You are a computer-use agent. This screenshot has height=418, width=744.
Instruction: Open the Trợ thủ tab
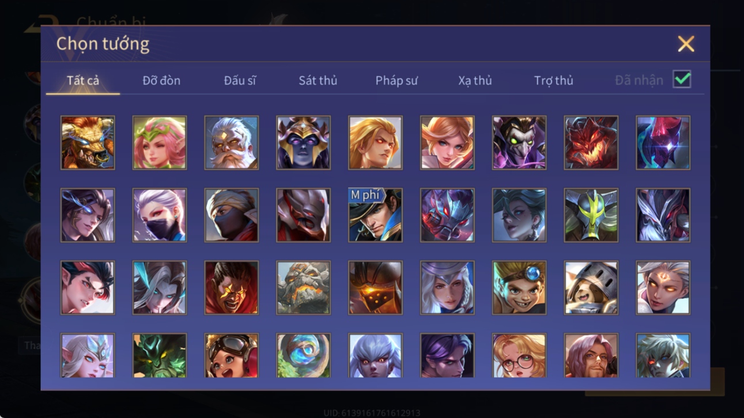click(x=553, y=81)
